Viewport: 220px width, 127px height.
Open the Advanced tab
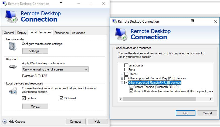click(79, 33)
